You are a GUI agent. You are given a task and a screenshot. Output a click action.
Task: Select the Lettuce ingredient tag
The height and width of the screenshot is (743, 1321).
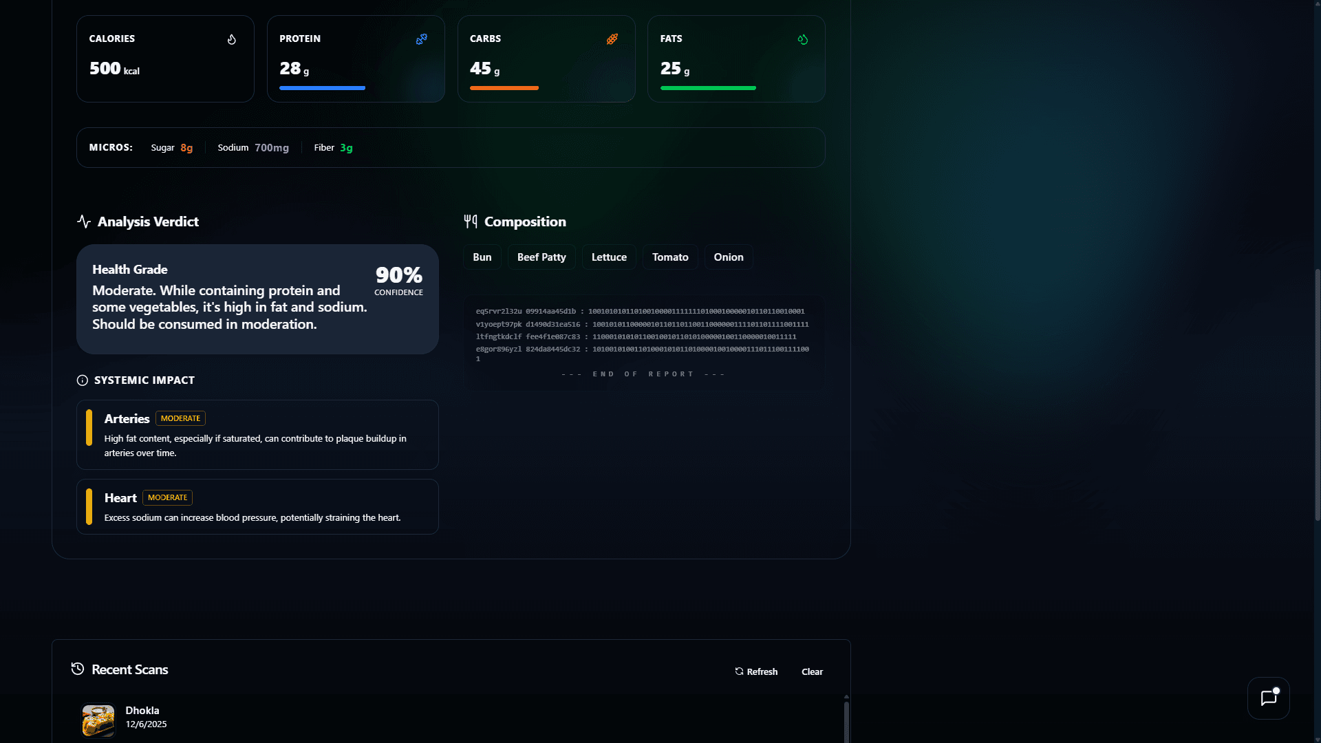(x=609, y=257)
